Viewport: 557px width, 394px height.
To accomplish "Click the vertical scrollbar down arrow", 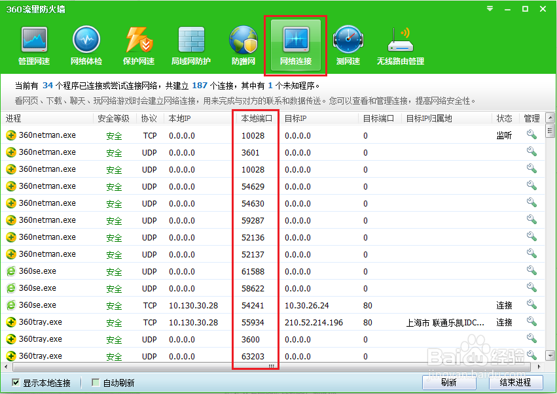I will coord(550,355).
